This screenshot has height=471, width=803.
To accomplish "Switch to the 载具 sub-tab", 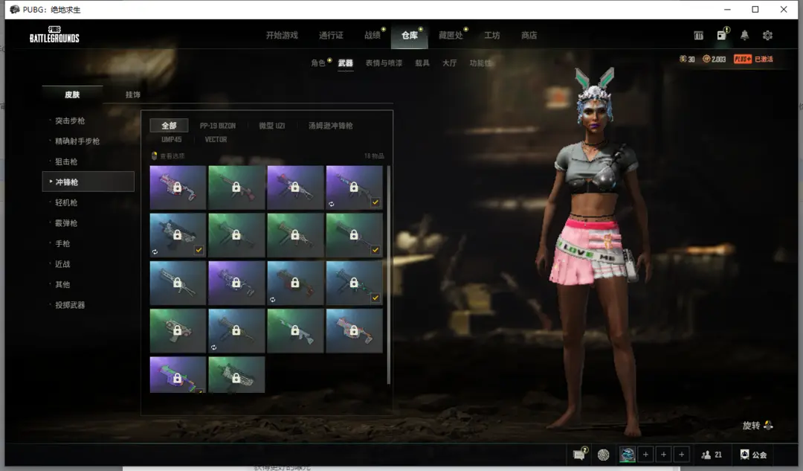I will tap(422, 63).
